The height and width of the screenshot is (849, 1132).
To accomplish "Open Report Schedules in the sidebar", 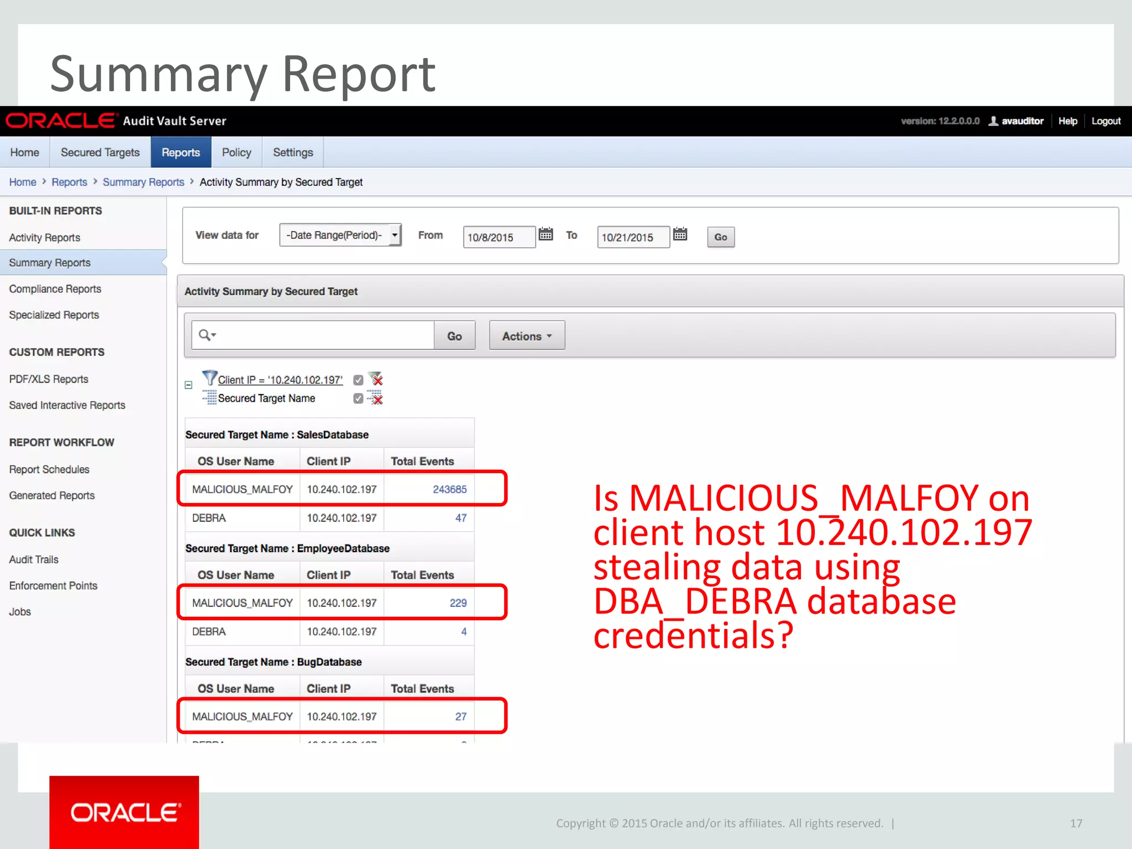I will coord(49,469).
